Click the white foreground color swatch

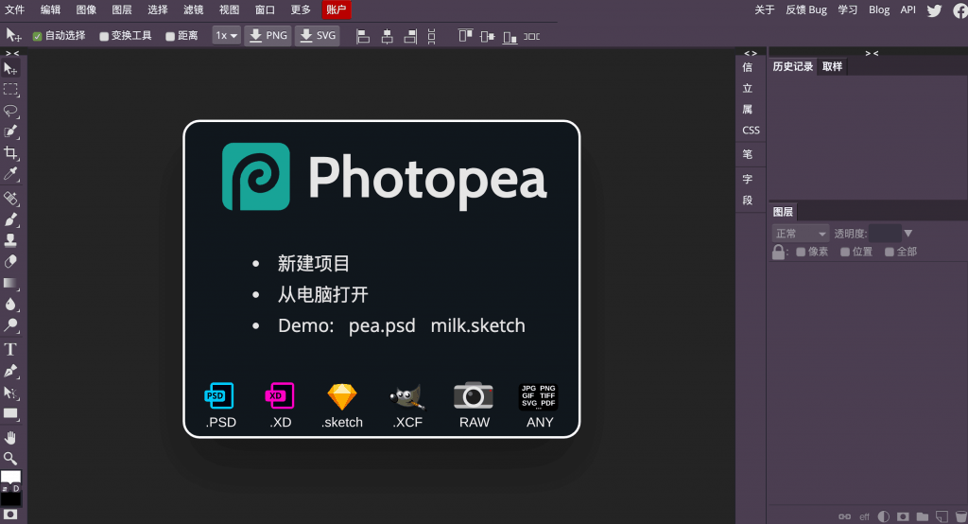(x=10, y=477)
